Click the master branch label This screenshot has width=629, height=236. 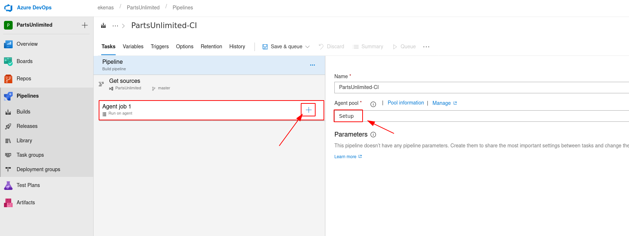tap(164, 88)
